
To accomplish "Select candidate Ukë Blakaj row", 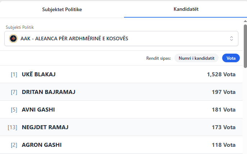I will coord(122,74).
